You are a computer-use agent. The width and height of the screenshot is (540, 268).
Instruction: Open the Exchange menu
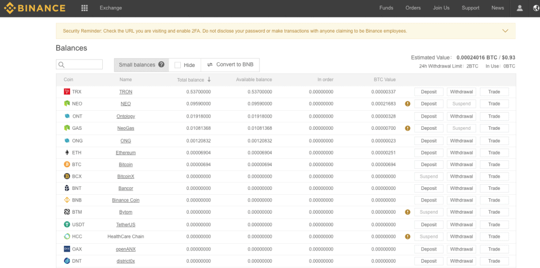[111, 8]
